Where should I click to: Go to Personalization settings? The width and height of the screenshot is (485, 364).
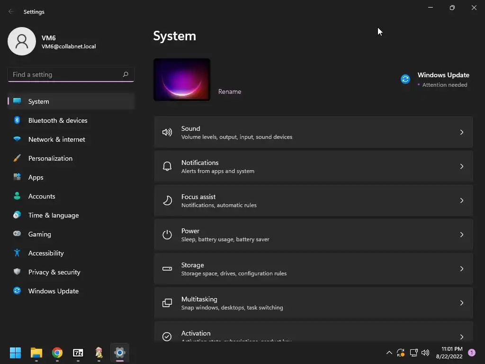71,158
